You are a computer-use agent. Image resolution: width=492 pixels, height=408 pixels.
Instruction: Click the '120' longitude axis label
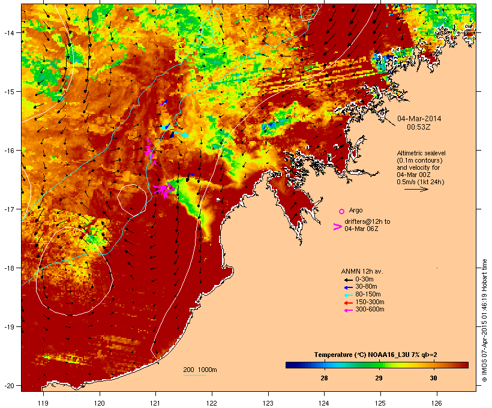[x=100, y=403]
